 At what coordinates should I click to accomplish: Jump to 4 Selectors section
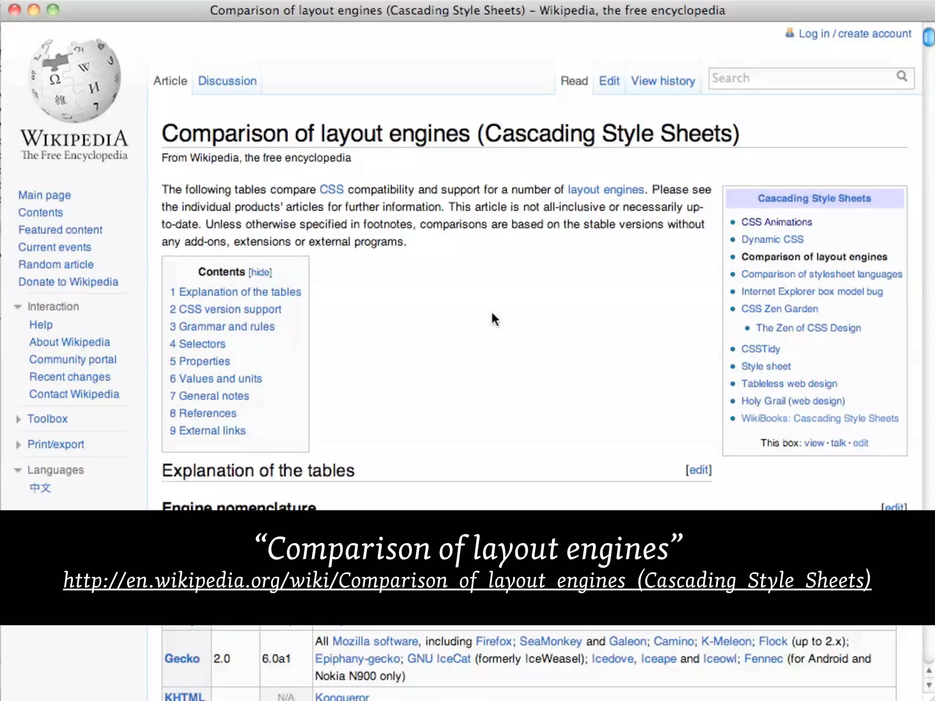(x=198, y=344)
